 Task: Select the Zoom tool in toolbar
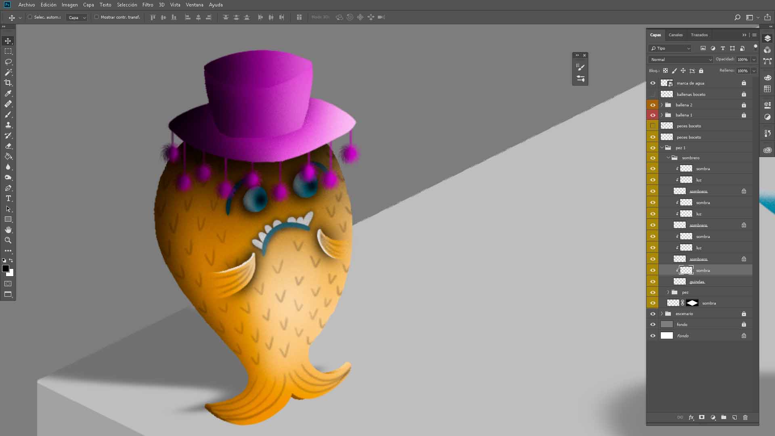pyautogui.click(x=8, y=240)
